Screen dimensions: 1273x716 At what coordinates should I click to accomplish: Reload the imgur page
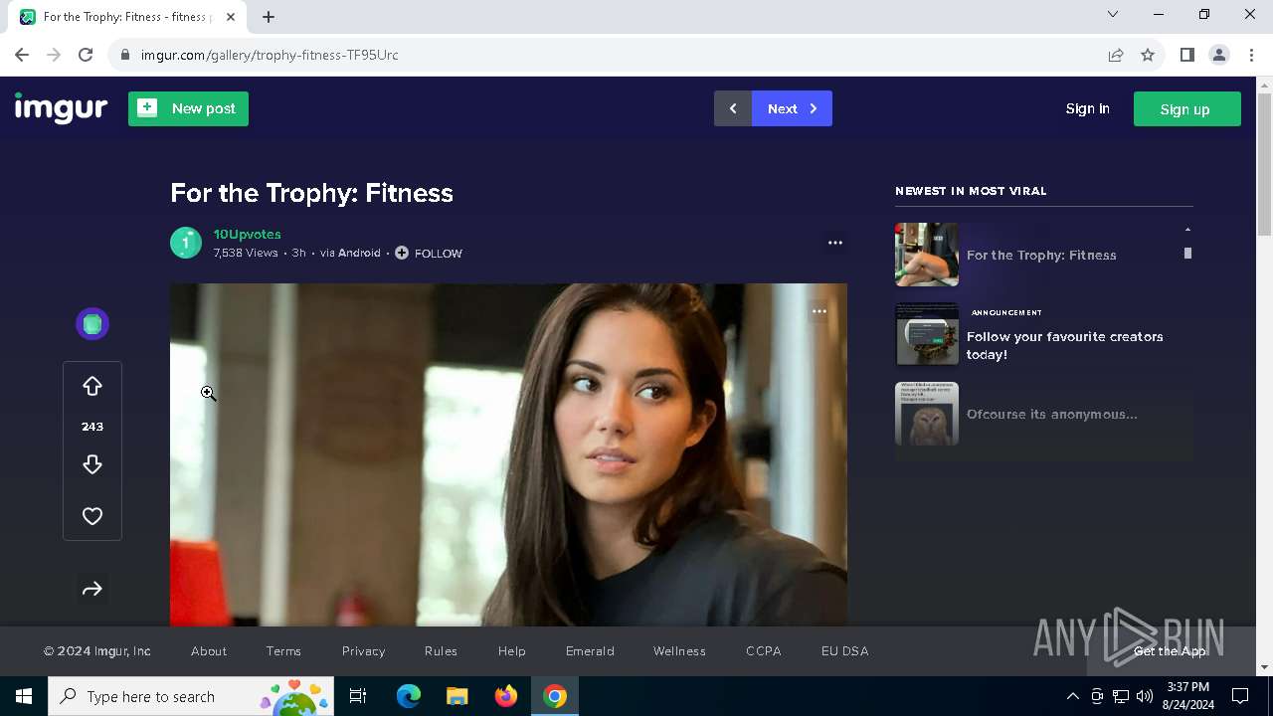(86, 55)
